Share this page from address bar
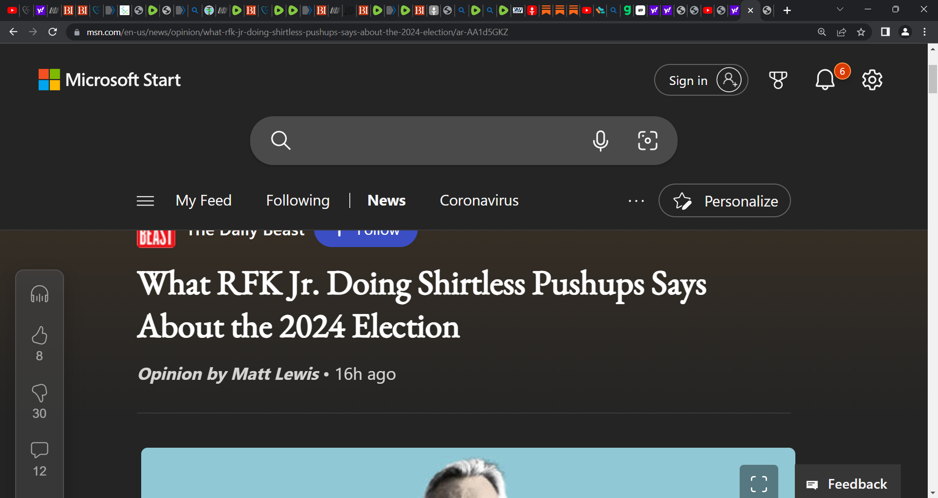Viewport: 938px width, 498px height. click(x=841, y=32)
